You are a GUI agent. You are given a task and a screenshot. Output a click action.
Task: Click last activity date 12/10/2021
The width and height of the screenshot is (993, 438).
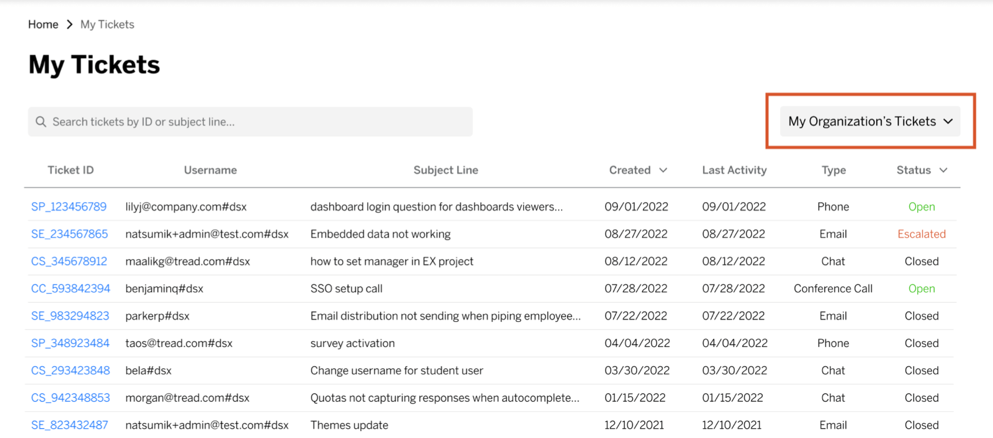732,425
